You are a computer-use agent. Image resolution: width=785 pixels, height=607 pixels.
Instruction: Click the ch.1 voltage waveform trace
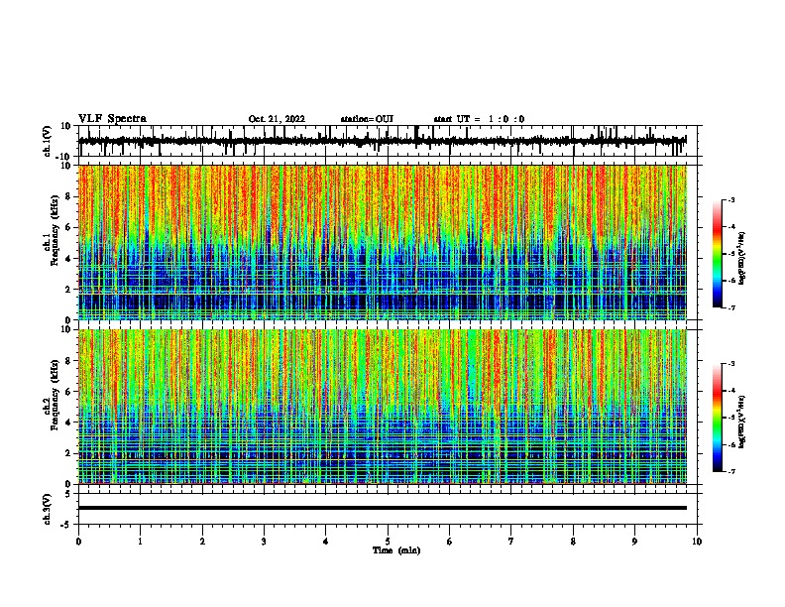[x=383, y=141]
